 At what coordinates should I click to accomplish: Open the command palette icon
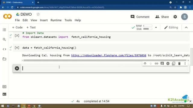click(4, 87)
